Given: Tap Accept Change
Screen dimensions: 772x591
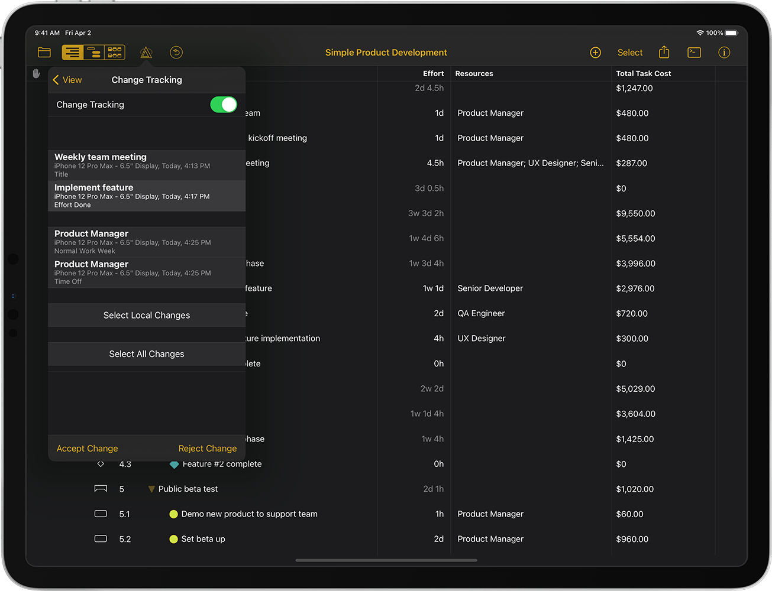Looking at the screenshot, I should [87, 449].
